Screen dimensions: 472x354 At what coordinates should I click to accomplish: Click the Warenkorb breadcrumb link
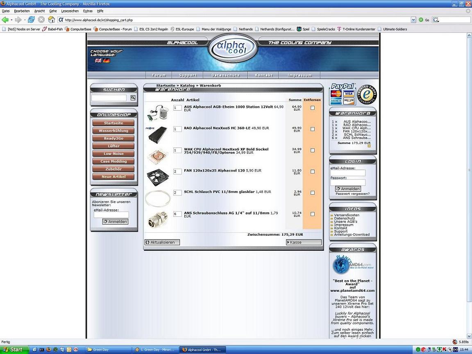pos(210,86)
